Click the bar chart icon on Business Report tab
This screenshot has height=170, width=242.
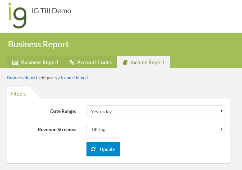click(15, 63)
